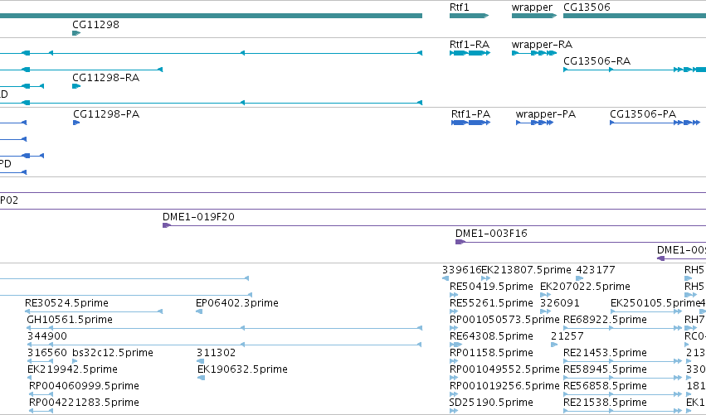Click the wrapper-RA transcript label

click(542, 45)
